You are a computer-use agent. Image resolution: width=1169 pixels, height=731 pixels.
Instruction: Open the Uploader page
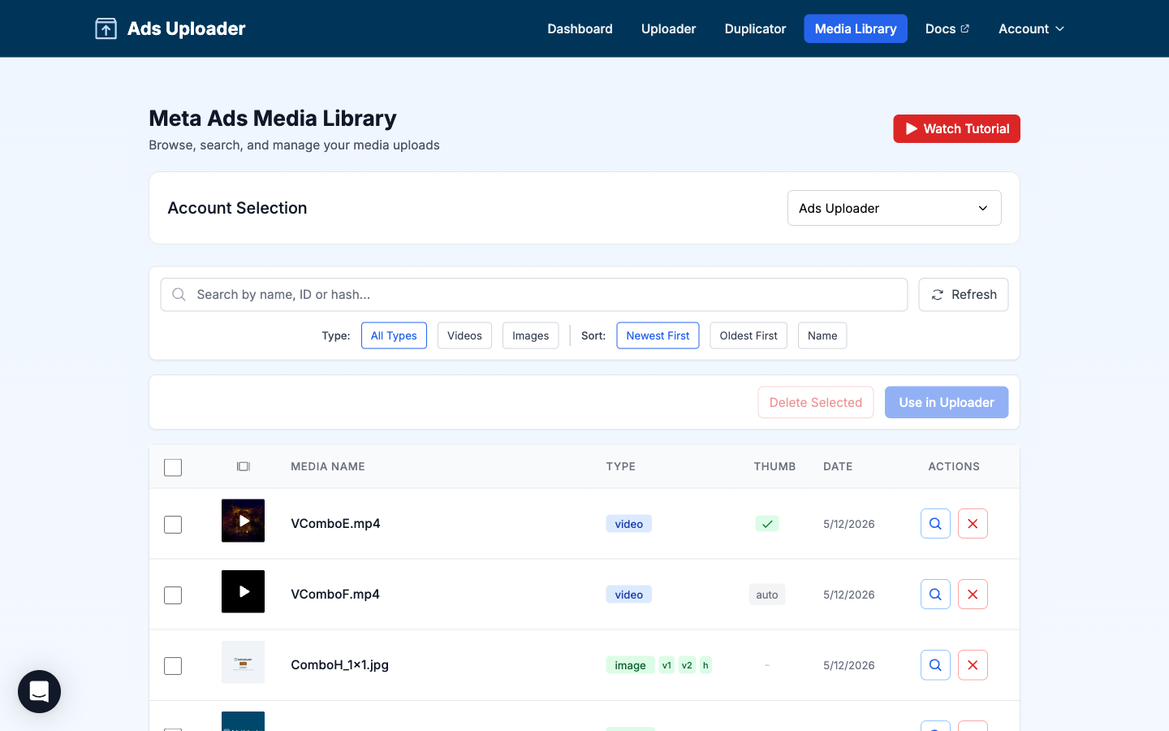pos(668,28)
